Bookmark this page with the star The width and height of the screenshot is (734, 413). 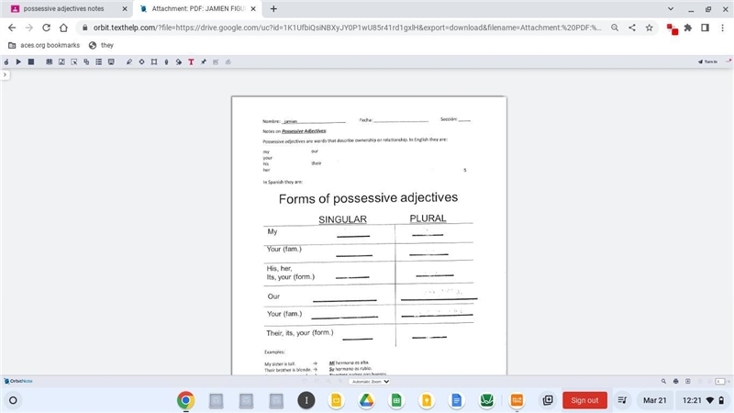(x=650, y=28)
